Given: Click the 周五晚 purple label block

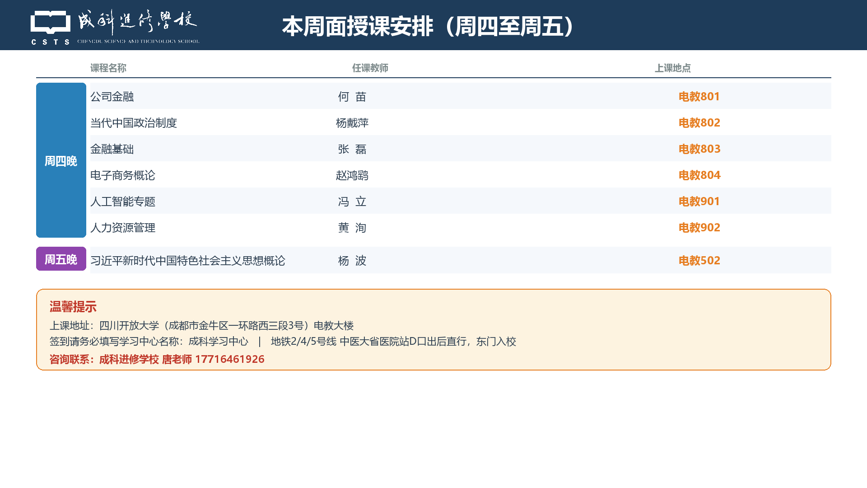Looking at the screenshot, I should click(x=61, y=259).
